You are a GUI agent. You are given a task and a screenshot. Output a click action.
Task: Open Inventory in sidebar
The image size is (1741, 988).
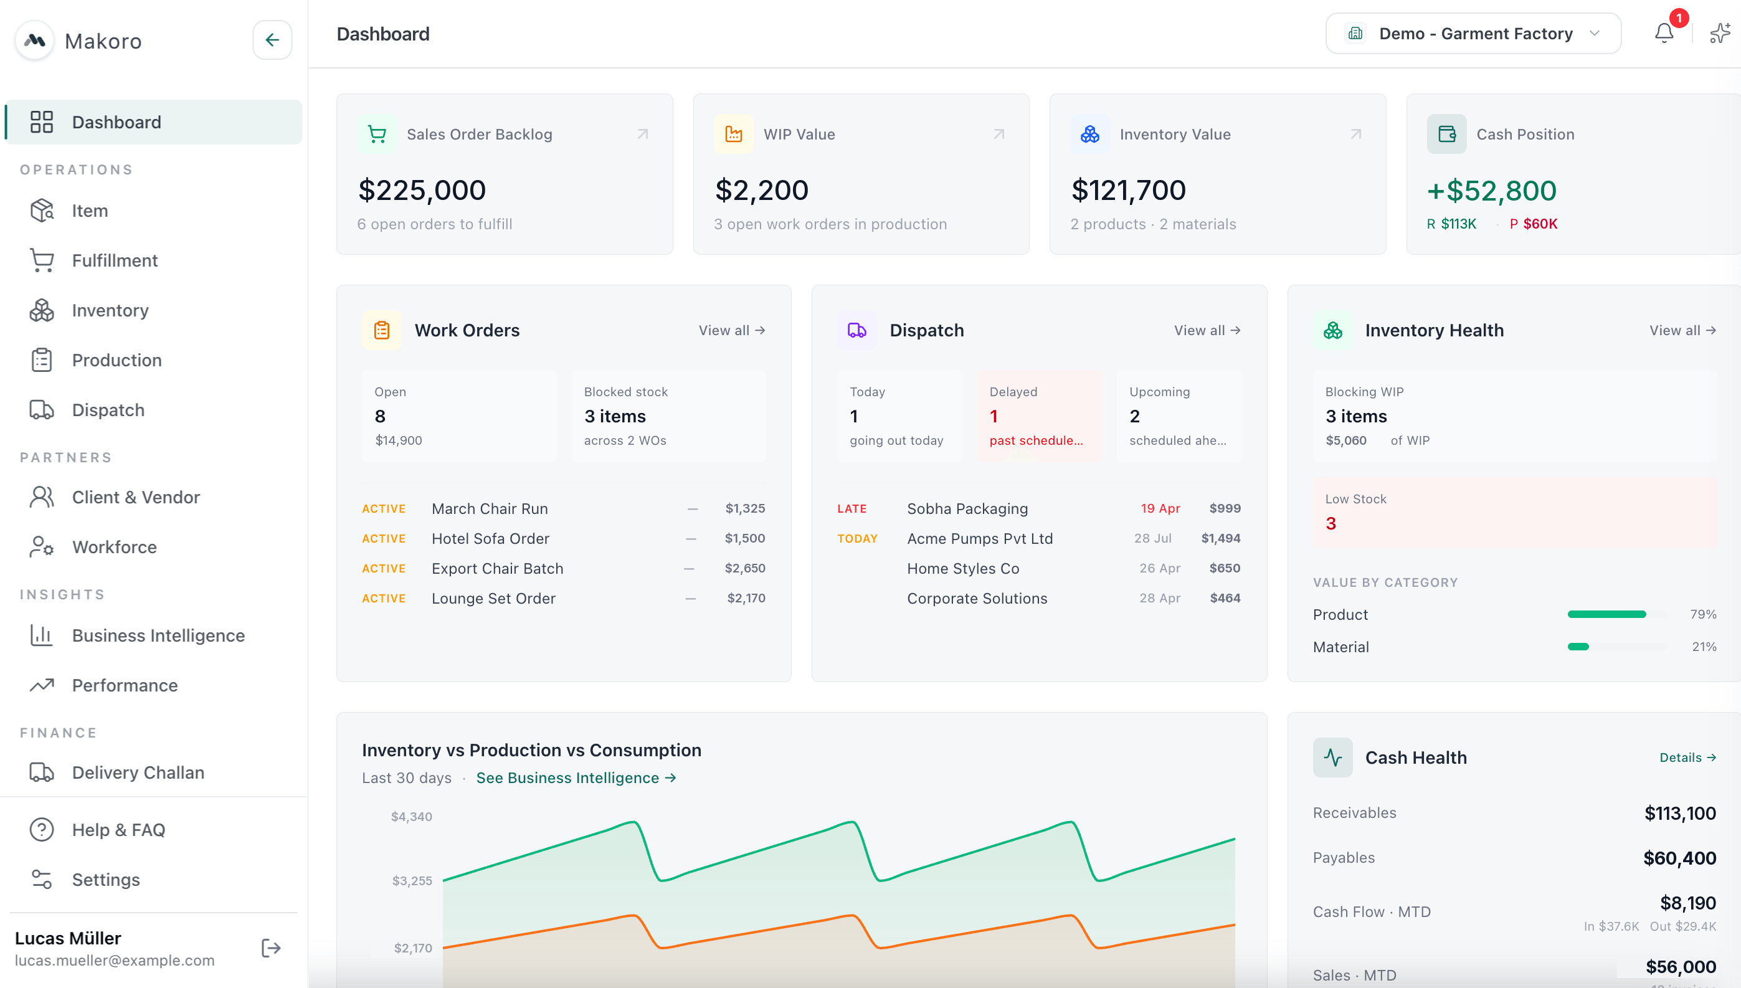coord(153,310)
